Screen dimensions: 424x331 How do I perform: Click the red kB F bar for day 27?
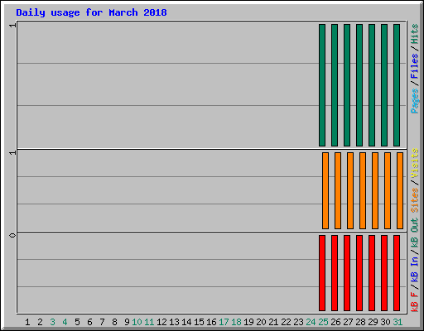347,273
